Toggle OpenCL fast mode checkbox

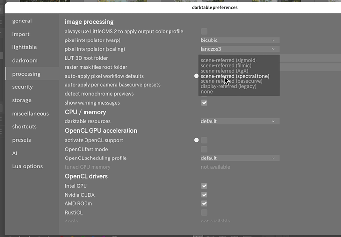click(204, 149)
